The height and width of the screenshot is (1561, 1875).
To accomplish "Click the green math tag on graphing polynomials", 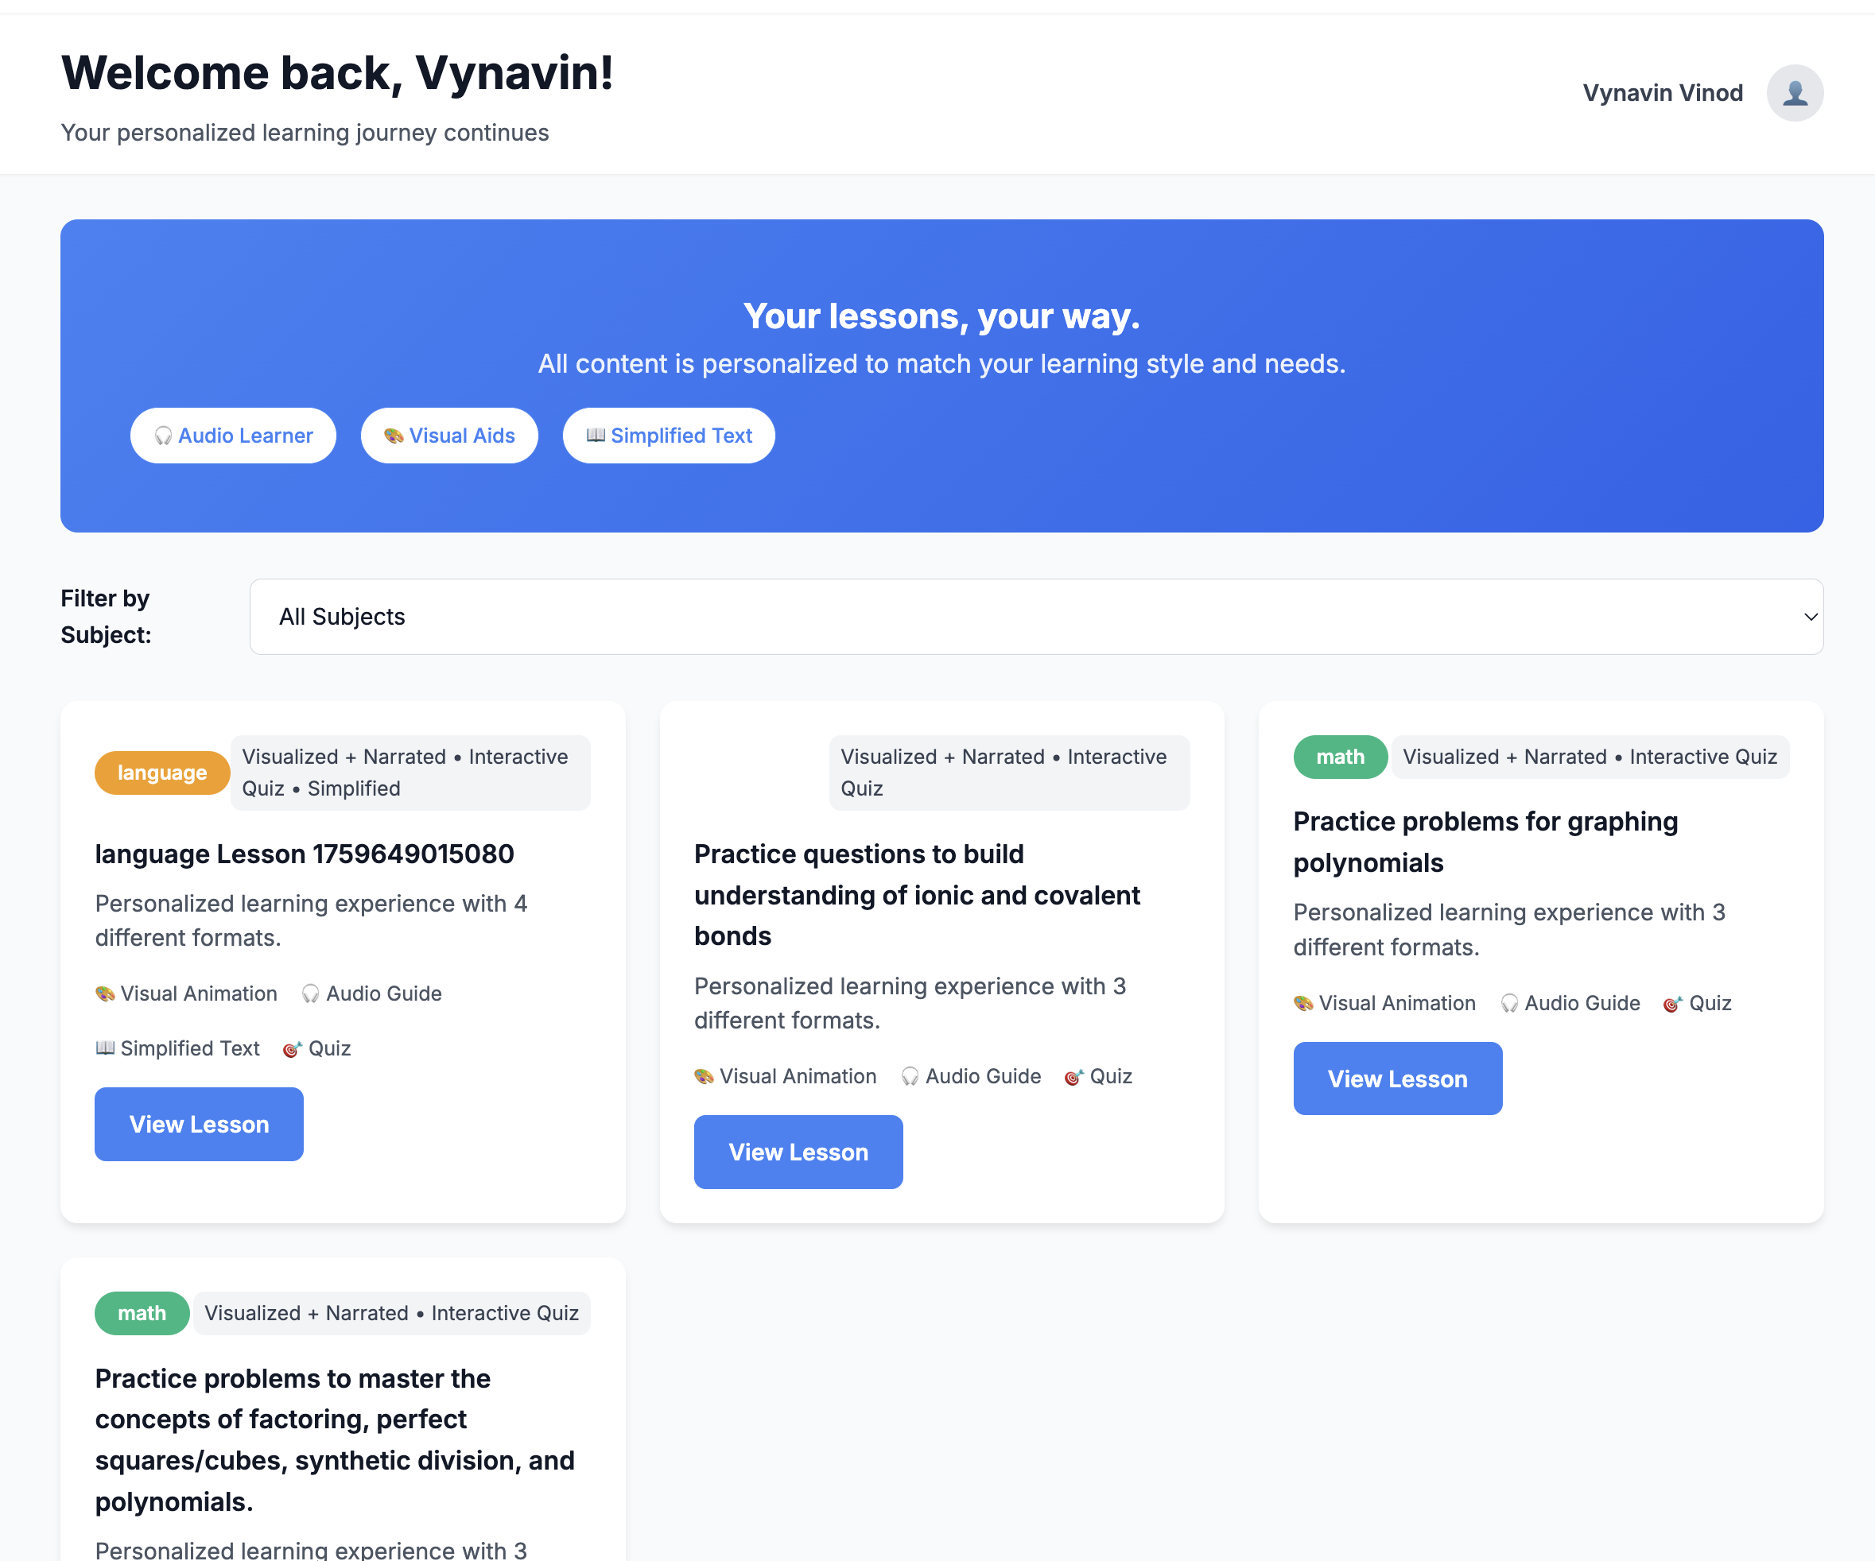I will (x=1339, y=757).
